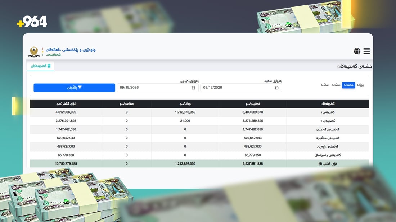This screenshot has width=396, height=222.
Task: Select the ڕۆژانە daily period option
Action: click(360, 85)
